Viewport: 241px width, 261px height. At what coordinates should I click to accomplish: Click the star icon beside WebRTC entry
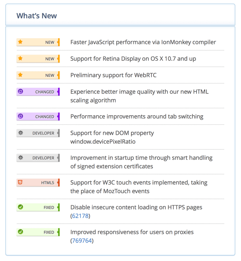coord(20,75)
